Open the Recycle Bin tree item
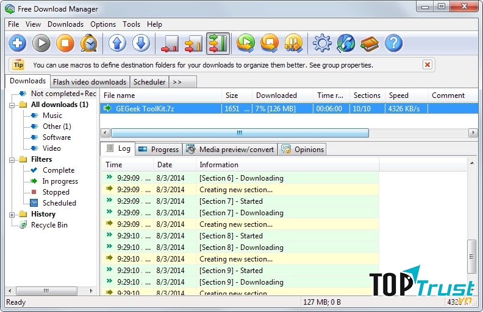This screenshot has height=312, width=483. (49, 225)
